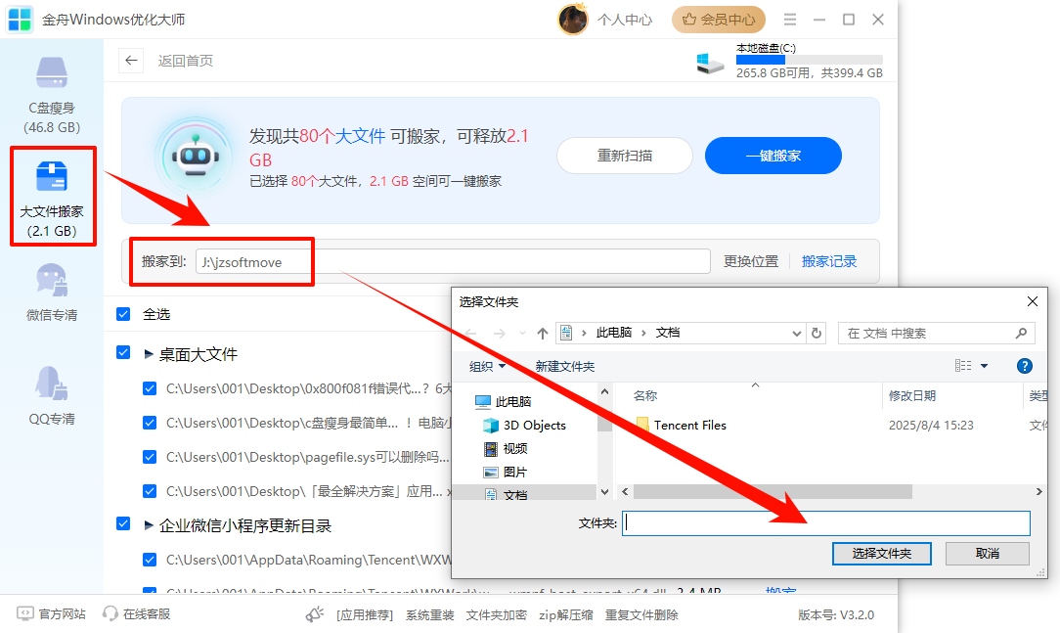1060x633 pixels.
Task: Open 大文件搬家 sidebar tool
Action: click(52, 199)
